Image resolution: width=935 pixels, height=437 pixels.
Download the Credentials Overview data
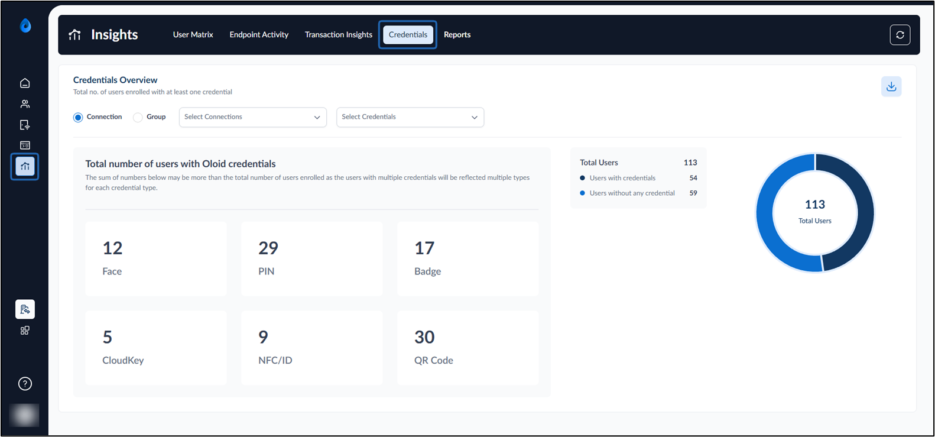coord(891,86)
